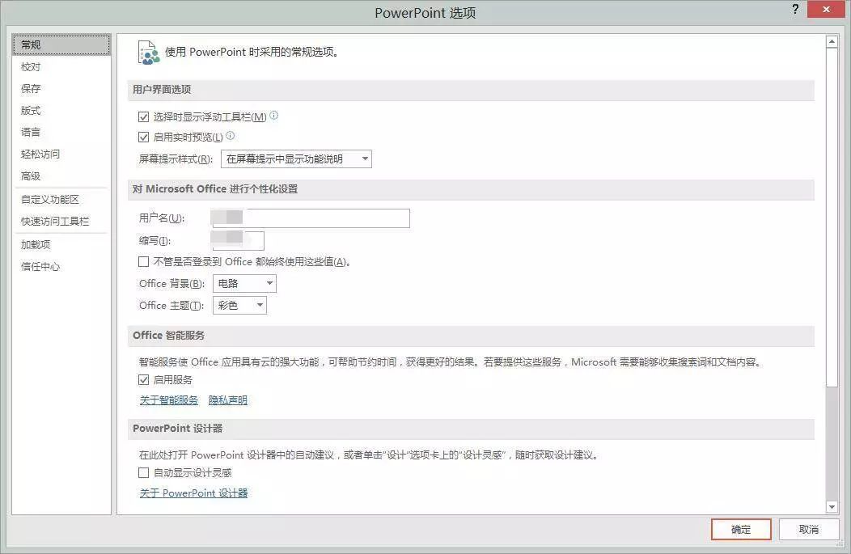Image resolution: width=851 pixels, height=554 pixels.
Task: Click the general options icon beside the header
Action: click(149, 53)
